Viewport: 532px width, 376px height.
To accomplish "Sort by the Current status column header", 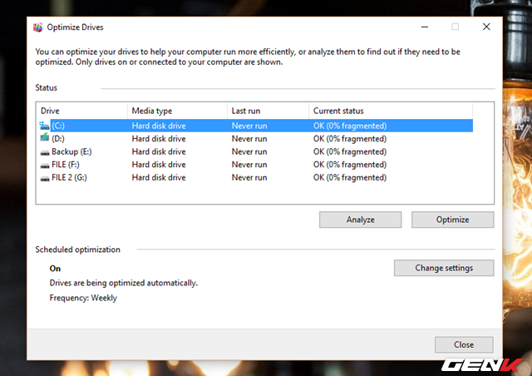I will coord(391,111).
